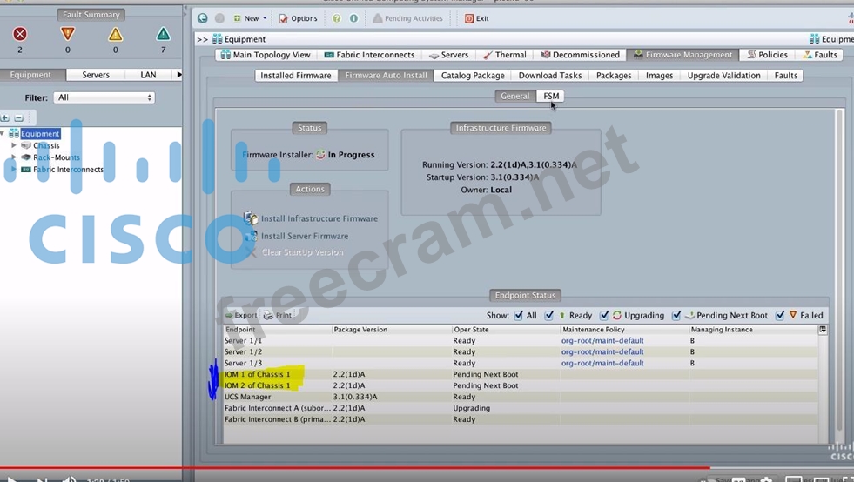Click the critical faults red icon
Image resolution: width=854 pixels, height=482 pixels.
20,34
